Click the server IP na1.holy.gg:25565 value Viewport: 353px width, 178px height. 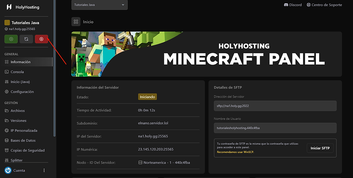[153, 136]
